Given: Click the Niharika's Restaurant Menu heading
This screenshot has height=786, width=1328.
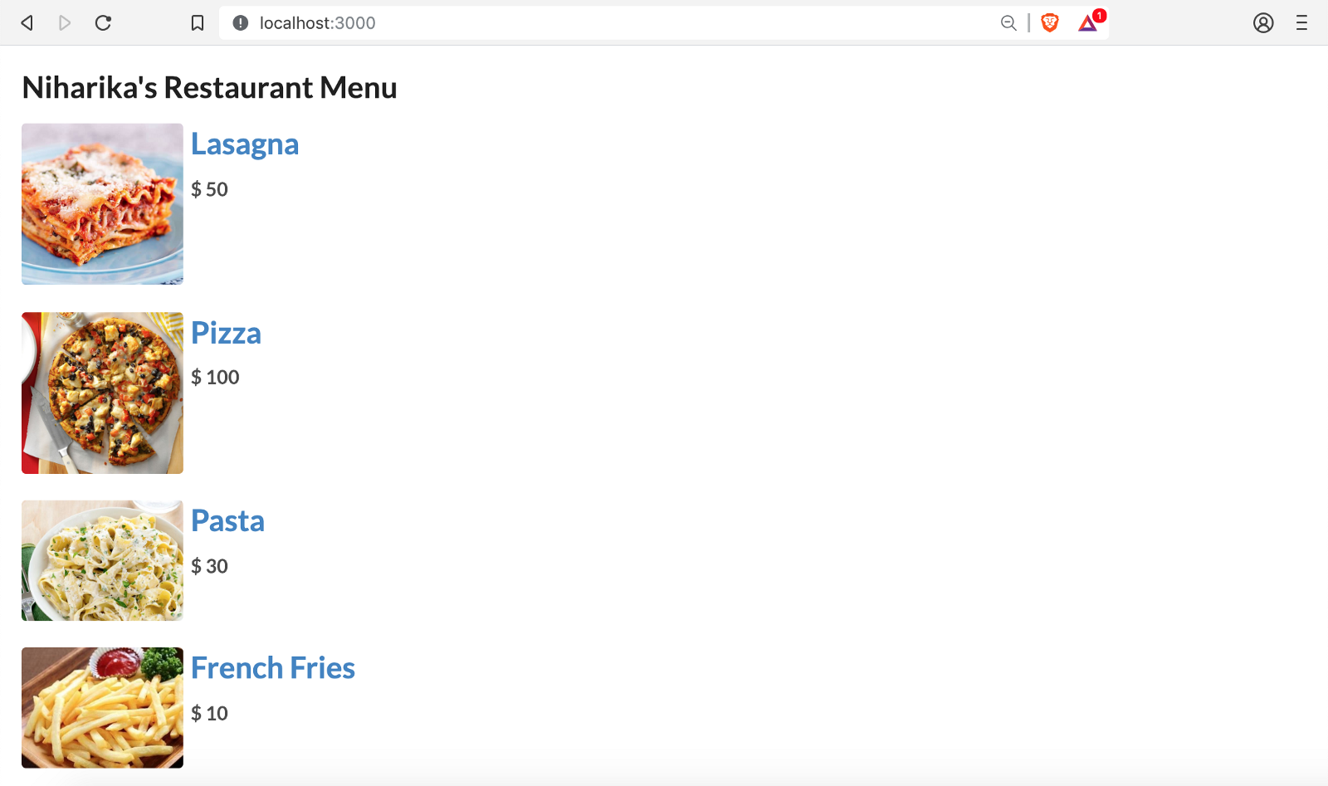Looking at the screenshot, I should pyautogui.click(x=209, y=88).
